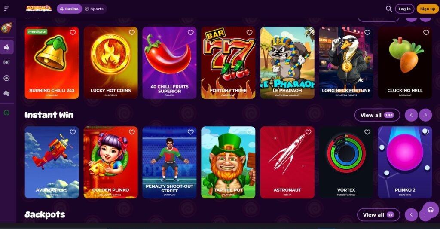Go to previous Jackpots games arrow

click(411, 215)
